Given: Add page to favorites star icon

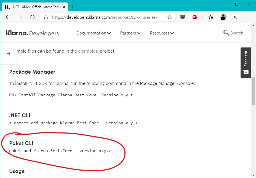Looking at the screenshot, I should 169,17.
